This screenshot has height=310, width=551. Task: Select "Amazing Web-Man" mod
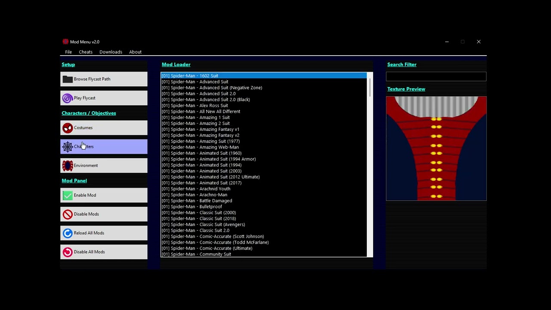264,147
